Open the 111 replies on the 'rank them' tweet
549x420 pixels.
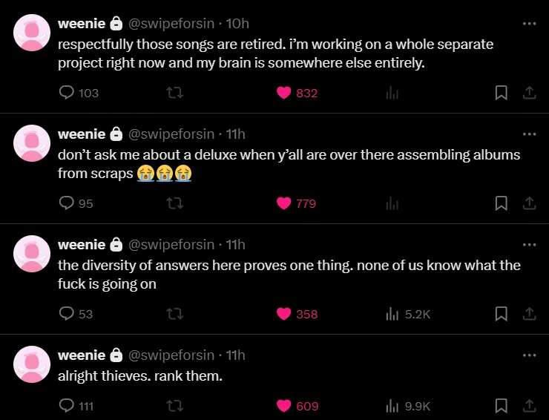click(76, 406)
